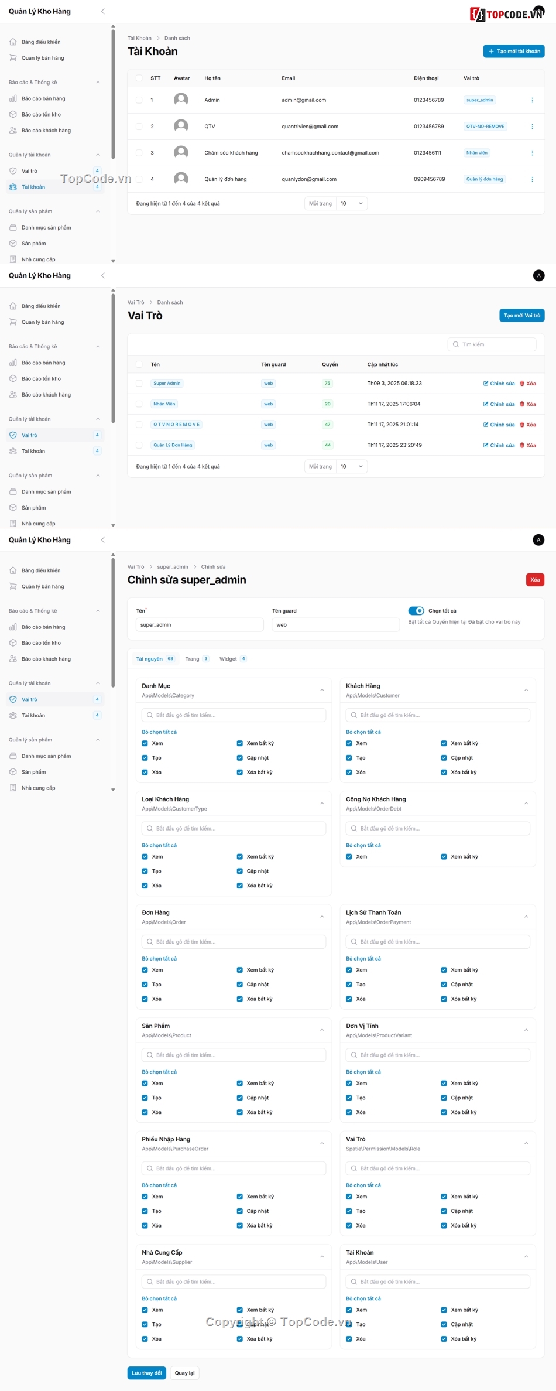Click the avatar image in the QTV account row
Screen dimensions: 556x1391
click(x=181, y=126)
